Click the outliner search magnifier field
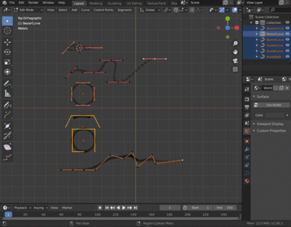This screenshot has width=291, height=227. click(x=279, y=10)
